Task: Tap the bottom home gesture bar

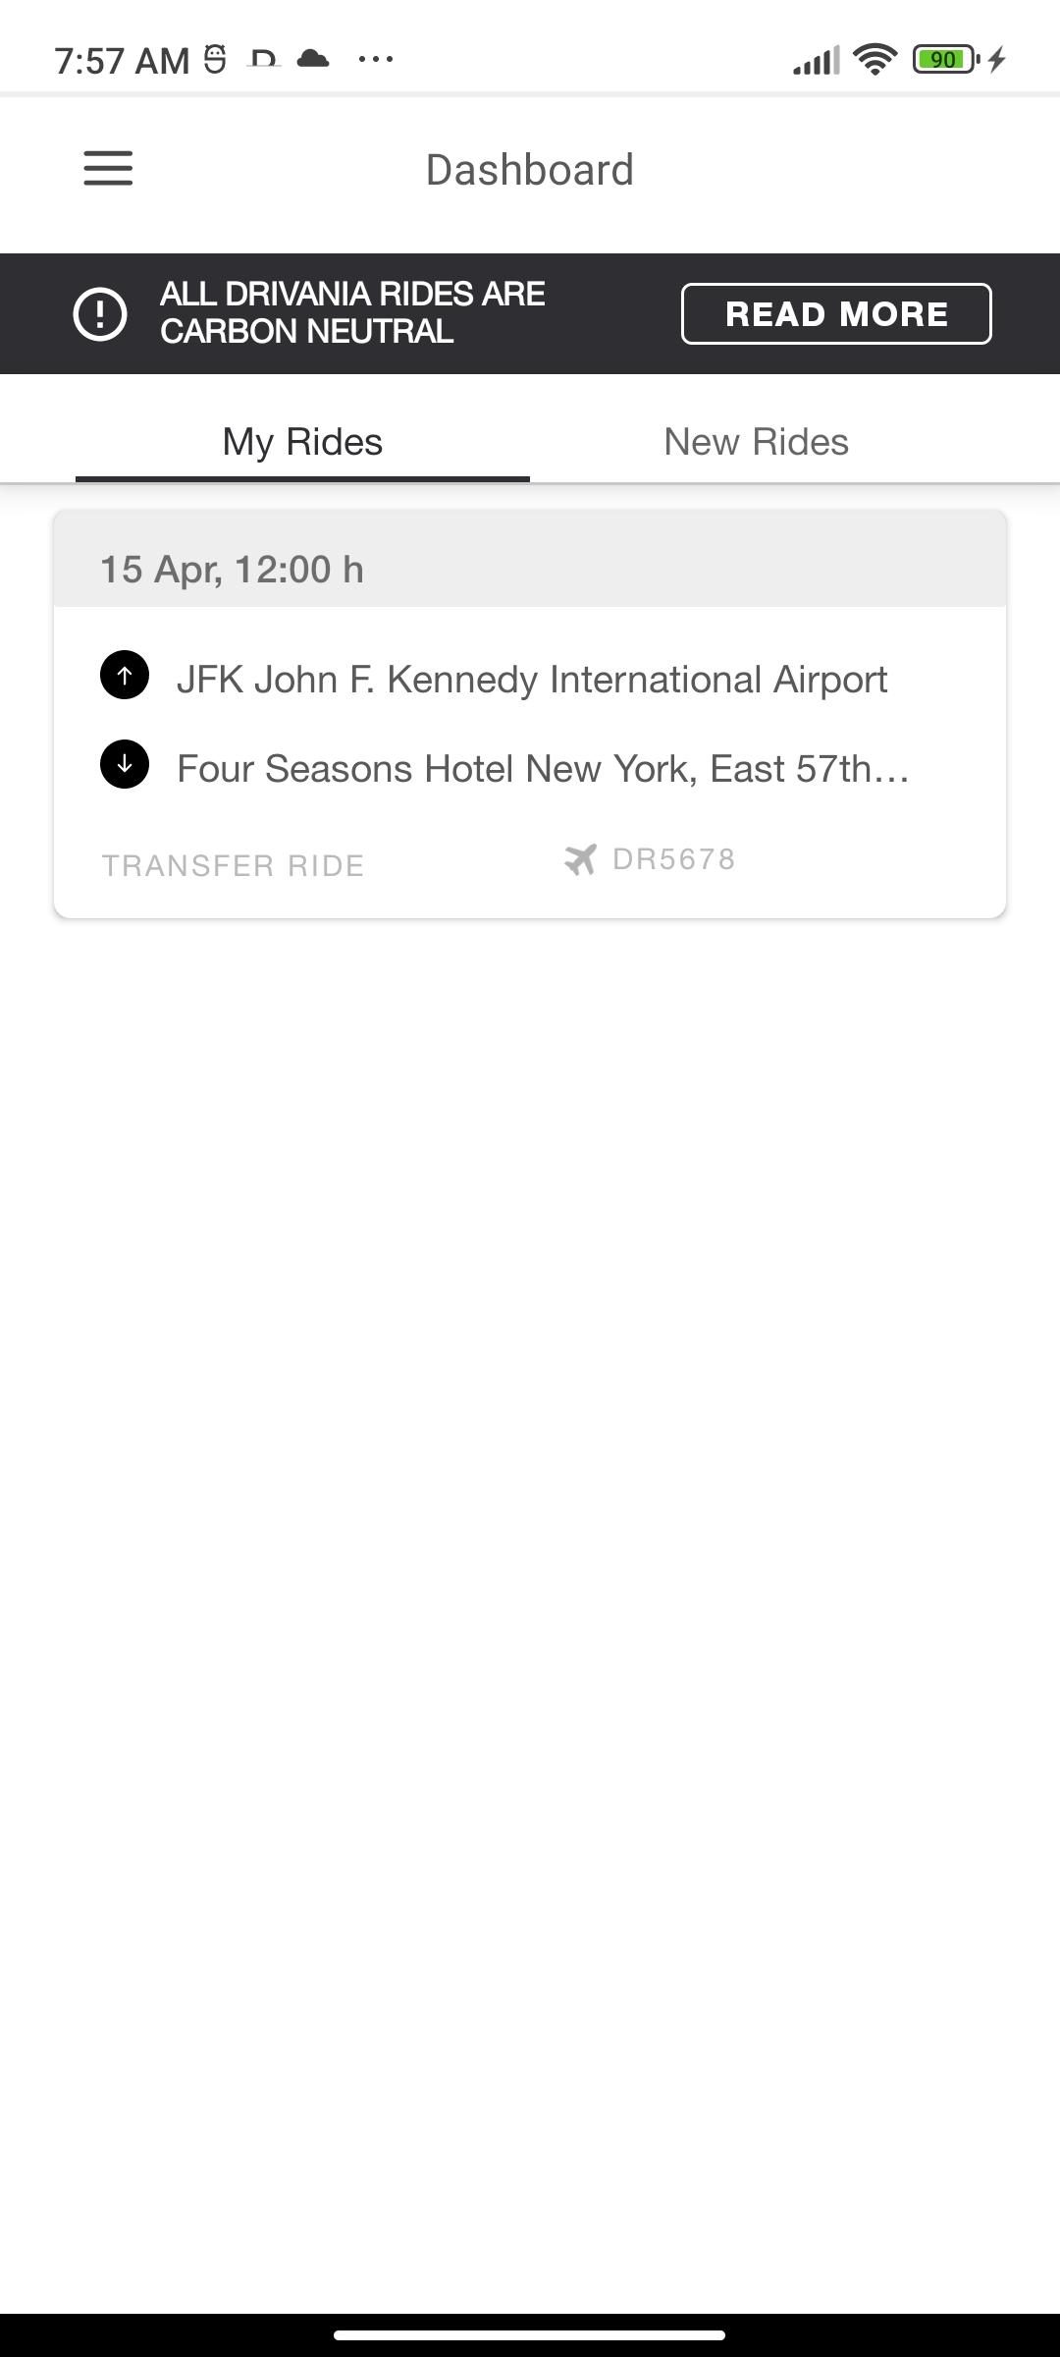Action: click(x=530, y=2334)
